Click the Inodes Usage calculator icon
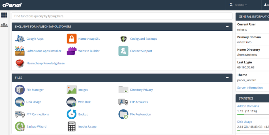This screenshot has height=135, width=269. 72,127
